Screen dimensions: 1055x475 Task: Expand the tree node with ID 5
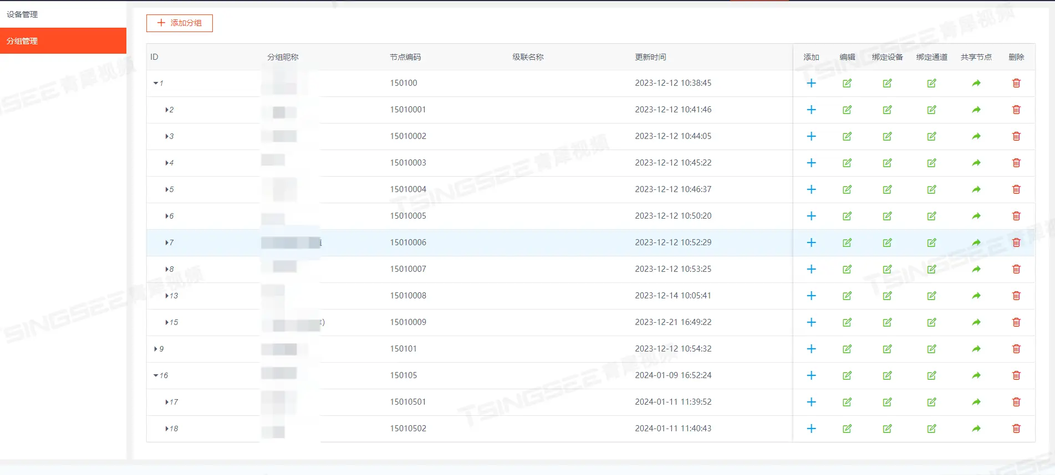click(x=167, y=189)
